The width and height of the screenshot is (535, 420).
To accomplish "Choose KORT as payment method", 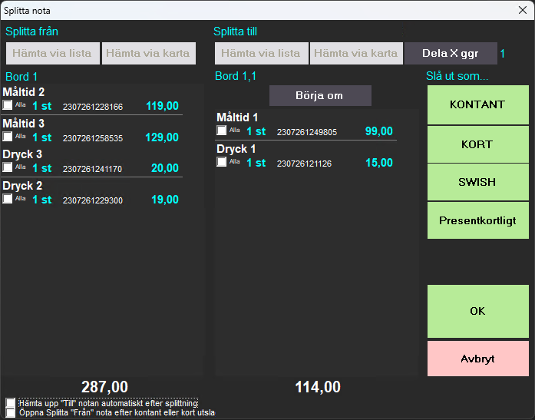I will tap(477, 144).
